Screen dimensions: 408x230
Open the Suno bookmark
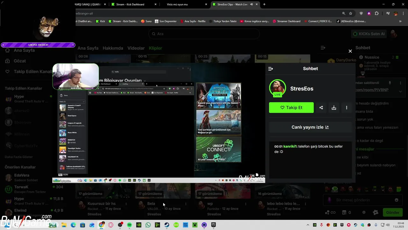(x=146, y=21)
